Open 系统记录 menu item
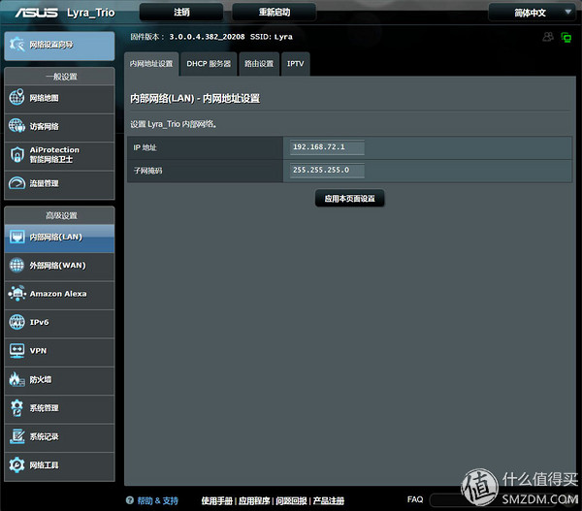Viewport: 582px width, 511px height. tap(59, 437)
